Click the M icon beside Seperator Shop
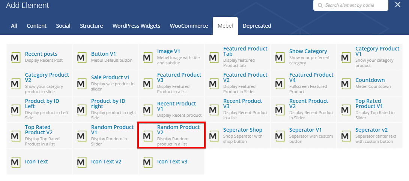 [214, 136]
